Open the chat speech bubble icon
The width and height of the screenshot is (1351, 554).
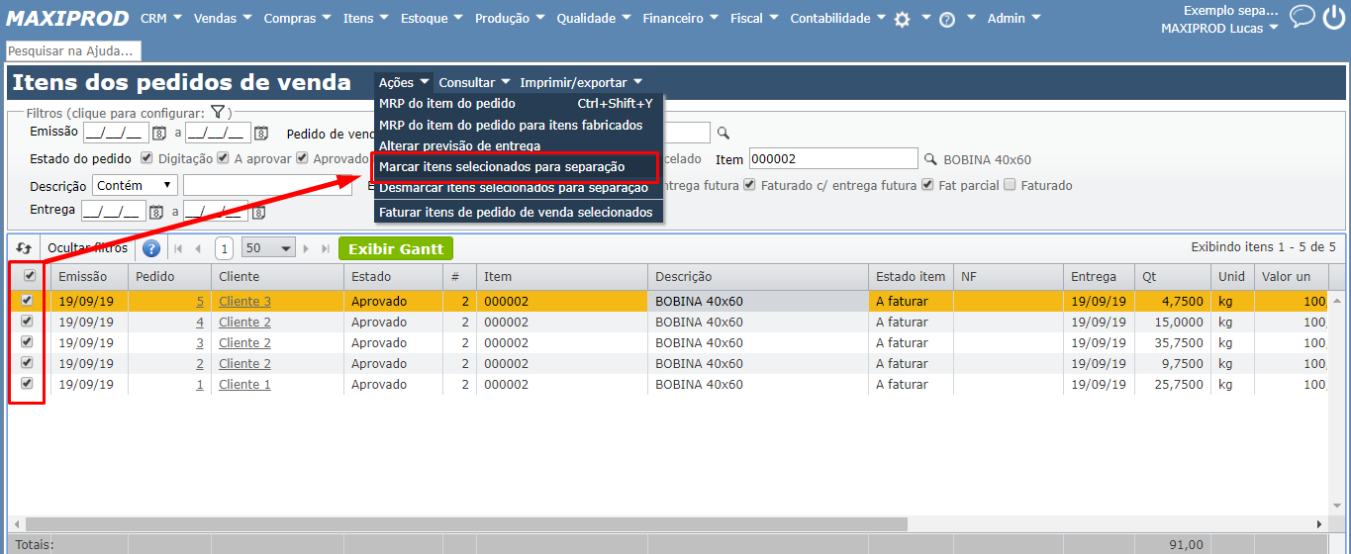[1303, 17]
